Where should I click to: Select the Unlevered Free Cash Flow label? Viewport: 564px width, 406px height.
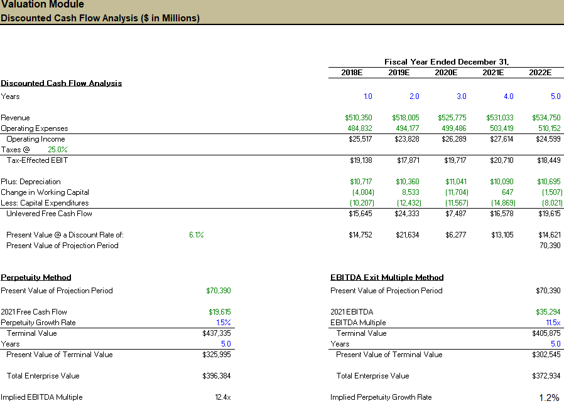49,213
